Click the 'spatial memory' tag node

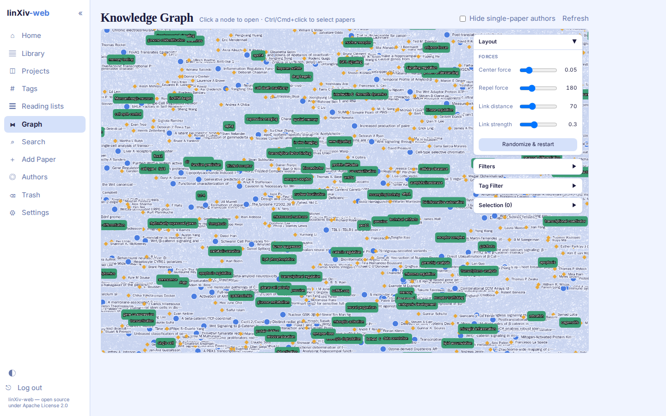point(306,119)
